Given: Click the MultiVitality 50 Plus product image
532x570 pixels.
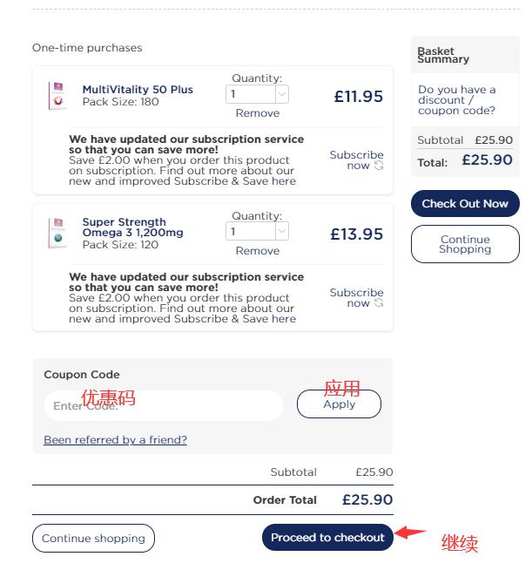Looking at the screenshot, I should [57, 95].
